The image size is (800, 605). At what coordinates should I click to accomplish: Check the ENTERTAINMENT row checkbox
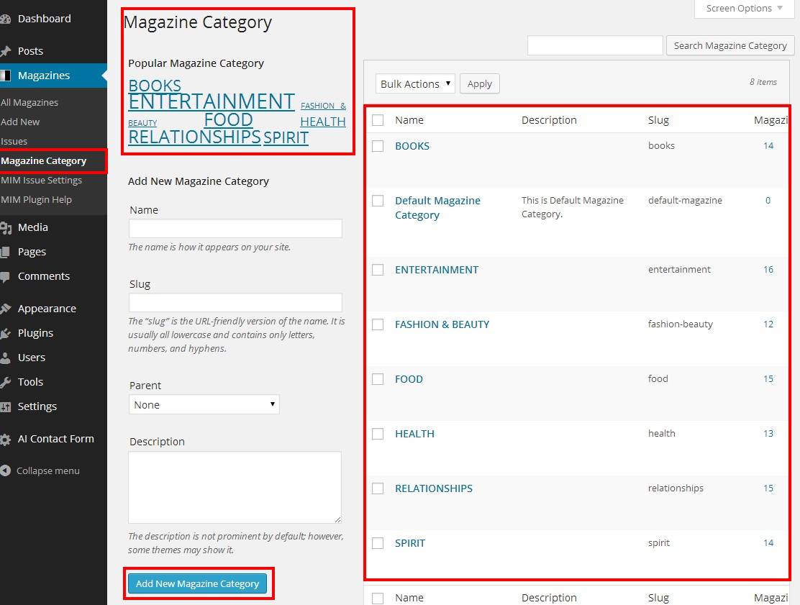coord(378,269)
